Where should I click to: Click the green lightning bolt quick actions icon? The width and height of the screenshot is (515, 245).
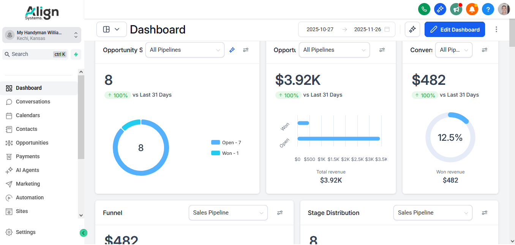click(76, 54)
